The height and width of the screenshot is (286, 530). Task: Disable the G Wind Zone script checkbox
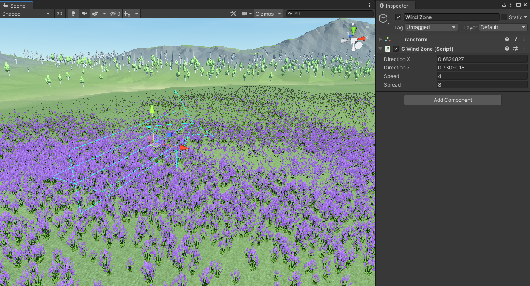click(x=396, y=49)
